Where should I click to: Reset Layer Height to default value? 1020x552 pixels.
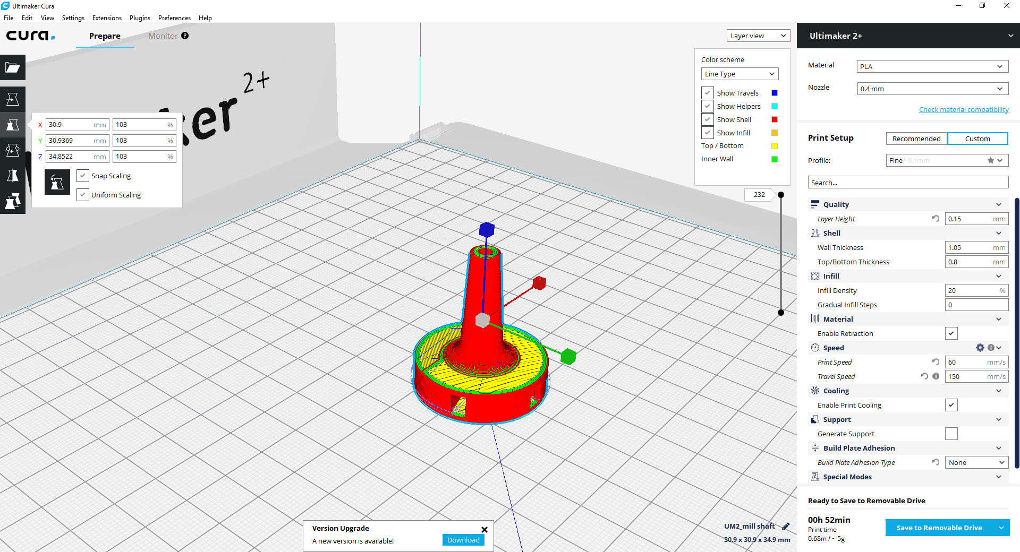tap(936, 219)
